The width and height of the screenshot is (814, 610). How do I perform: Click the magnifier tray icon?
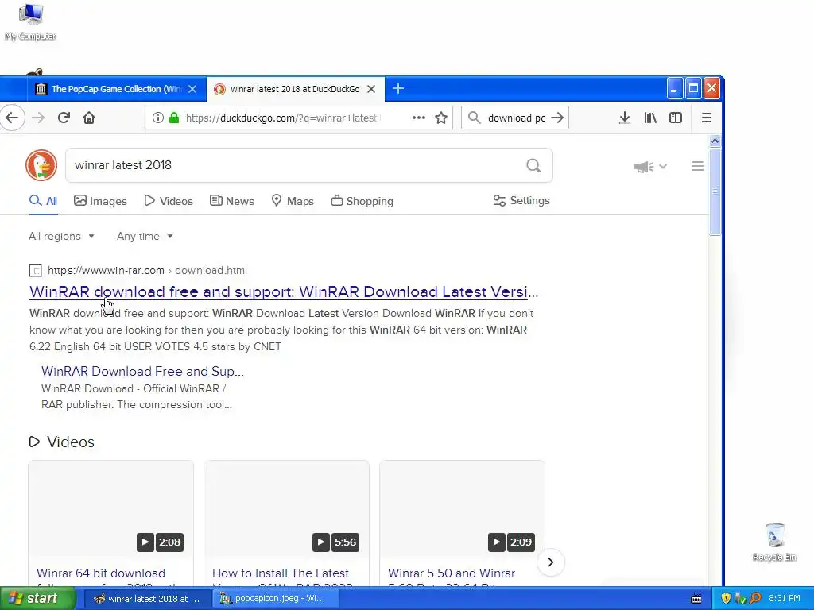coord(755,599)
